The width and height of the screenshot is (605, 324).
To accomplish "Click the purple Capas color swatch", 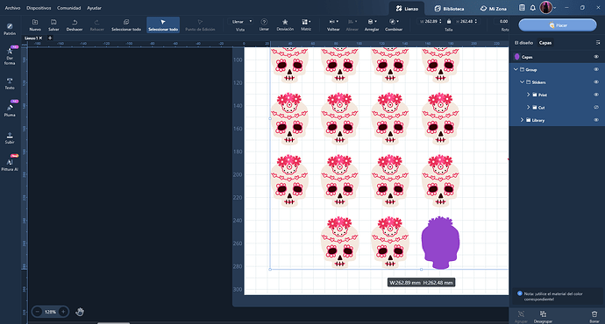I will coord(517,57).
